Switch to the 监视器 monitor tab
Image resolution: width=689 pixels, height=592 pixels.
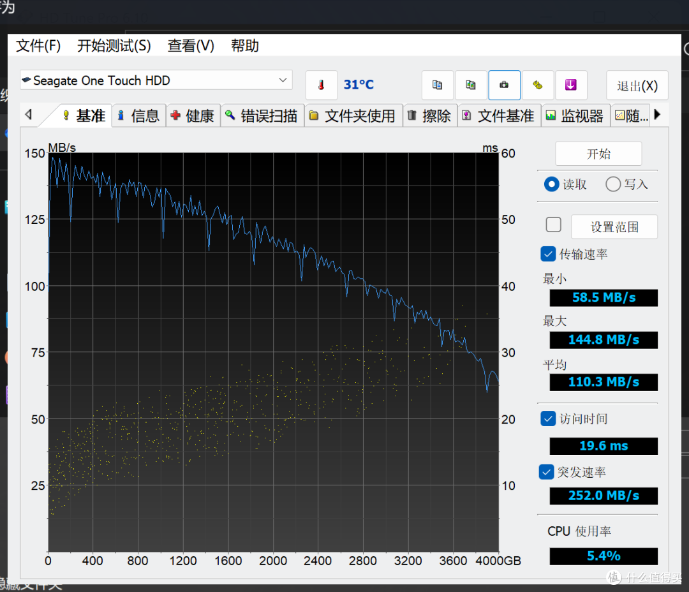tap(575, 116)
